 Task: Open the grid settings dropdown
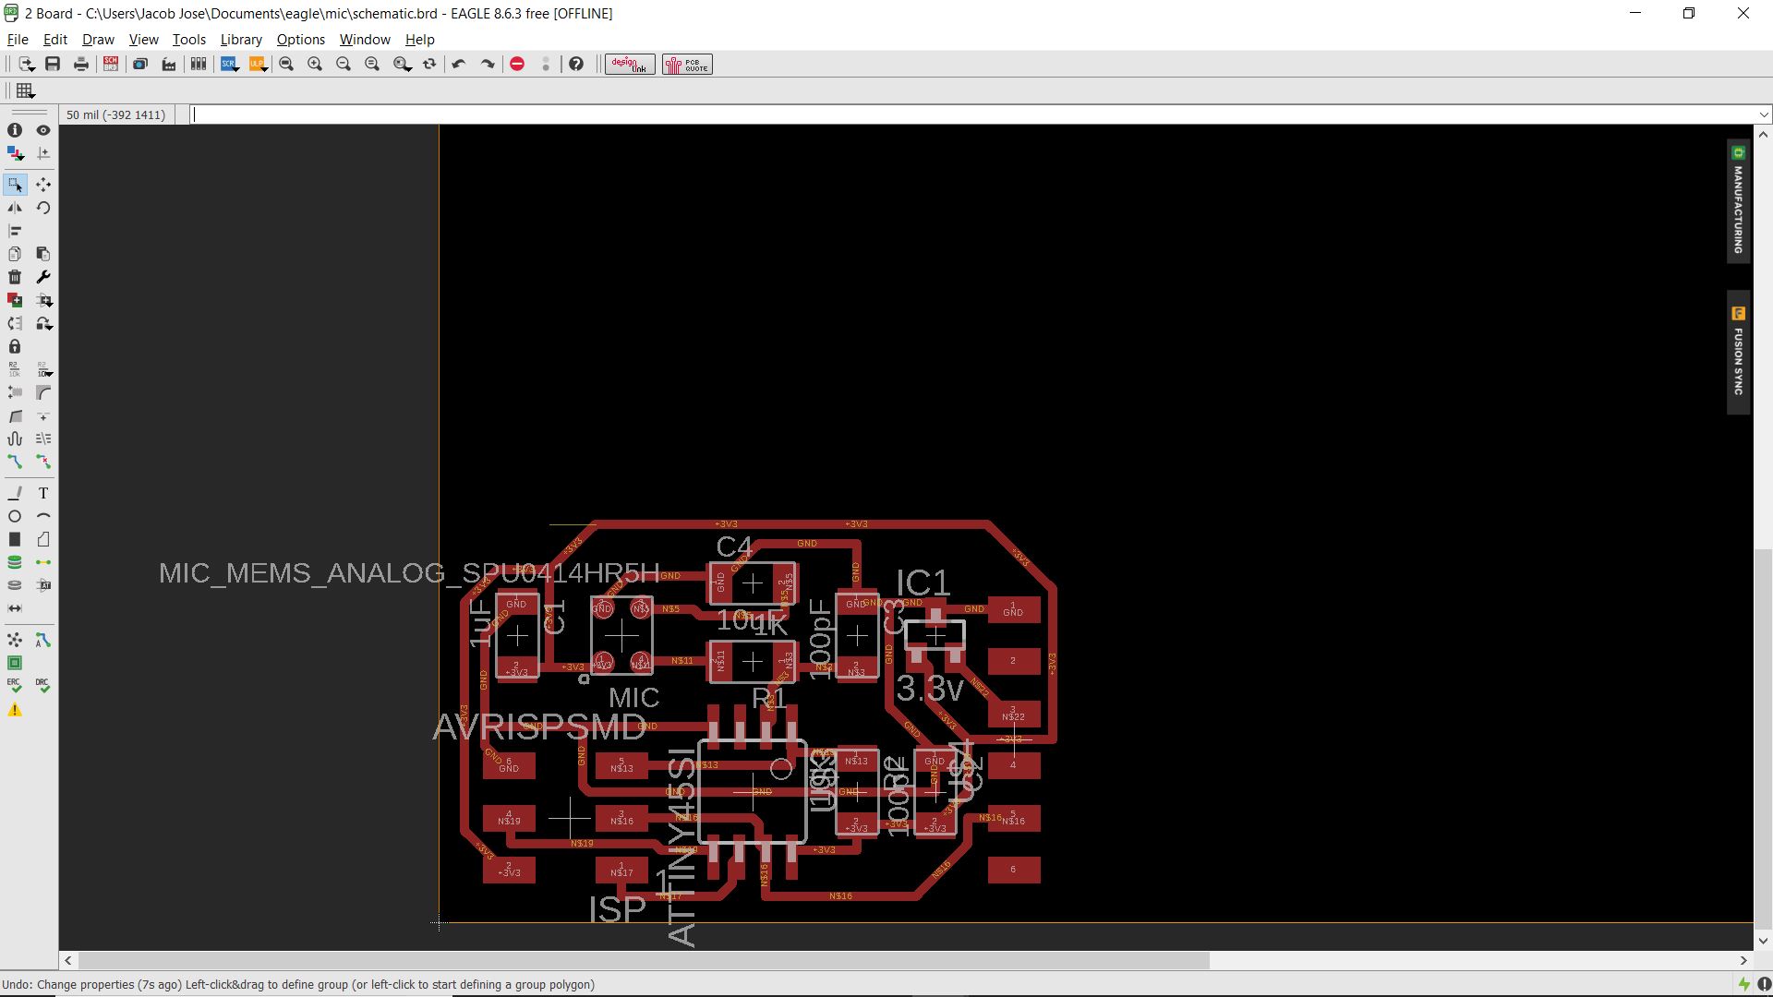(x=25, y=90)
